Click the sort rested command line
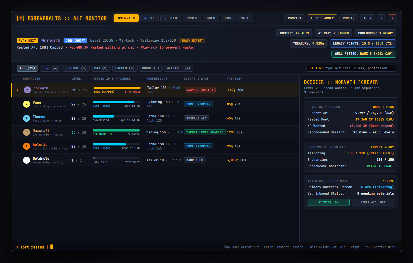This screenshot has width=413, height=263. click(x=34, y=247)
